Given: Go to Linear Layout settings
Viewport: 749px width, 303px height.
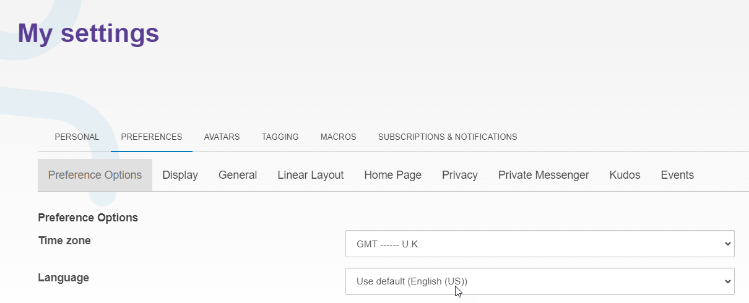Looking at the screenshot, I should pyautogui.click(x=310, y=175).
